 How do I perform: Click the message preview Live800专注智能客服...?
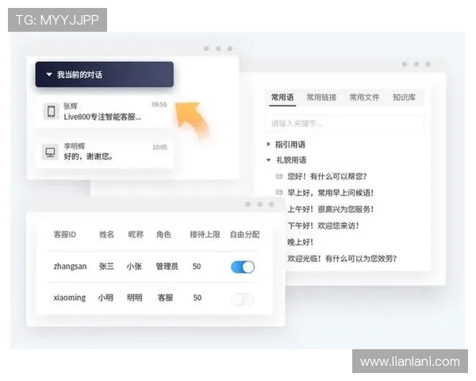[x=102, y=117]
